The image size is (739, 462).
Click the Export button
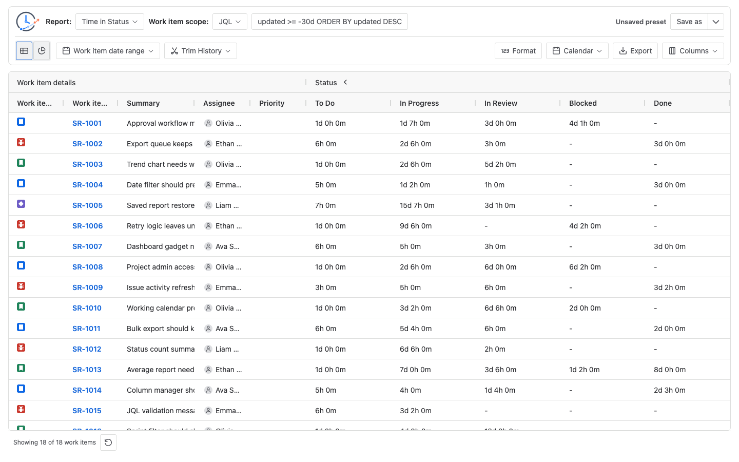pyautogui.click(x=635, y=51)
